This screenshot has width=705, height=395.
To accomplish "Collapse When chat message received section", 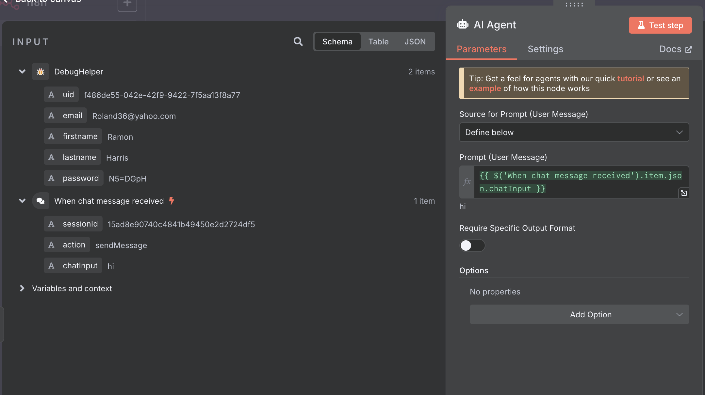I will tap(22, 201).
